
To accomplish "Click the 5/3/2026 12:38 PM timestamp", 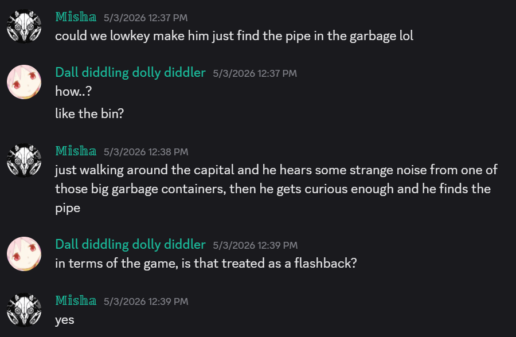I will [x=146, y=152].
